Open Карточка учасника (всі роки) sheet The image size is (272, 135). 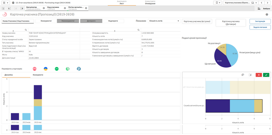[197, 21]
